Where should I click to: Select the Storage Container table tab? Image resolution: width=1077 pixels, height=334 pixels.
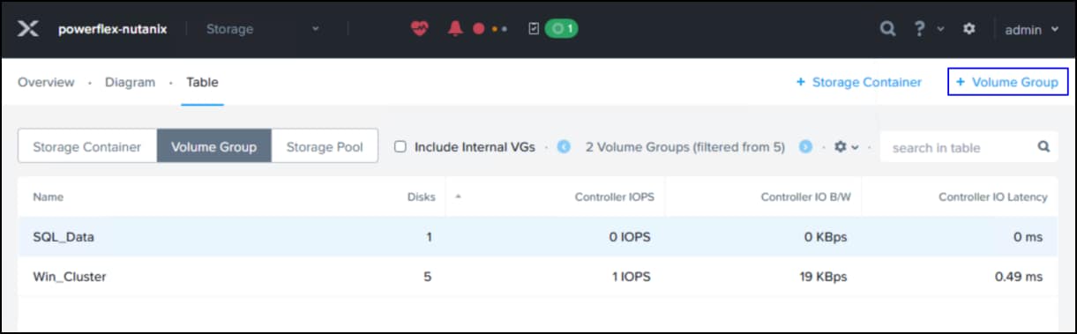point(87,147)
